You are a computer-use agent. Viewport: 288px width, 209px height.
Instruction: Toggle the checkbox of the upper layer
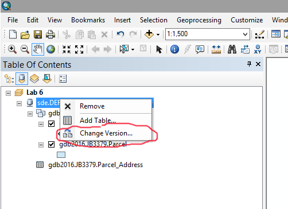(51, 124)
